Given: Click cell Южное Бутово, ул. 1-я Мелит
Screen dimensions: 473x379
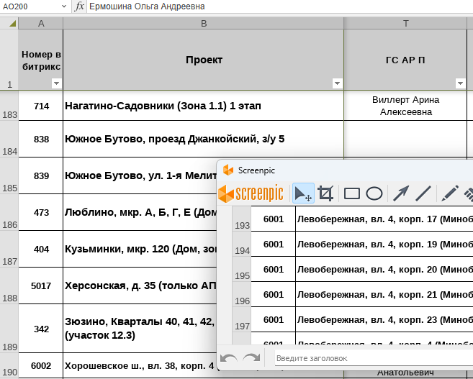Looking at the screenshot, I should coord(140,175).
